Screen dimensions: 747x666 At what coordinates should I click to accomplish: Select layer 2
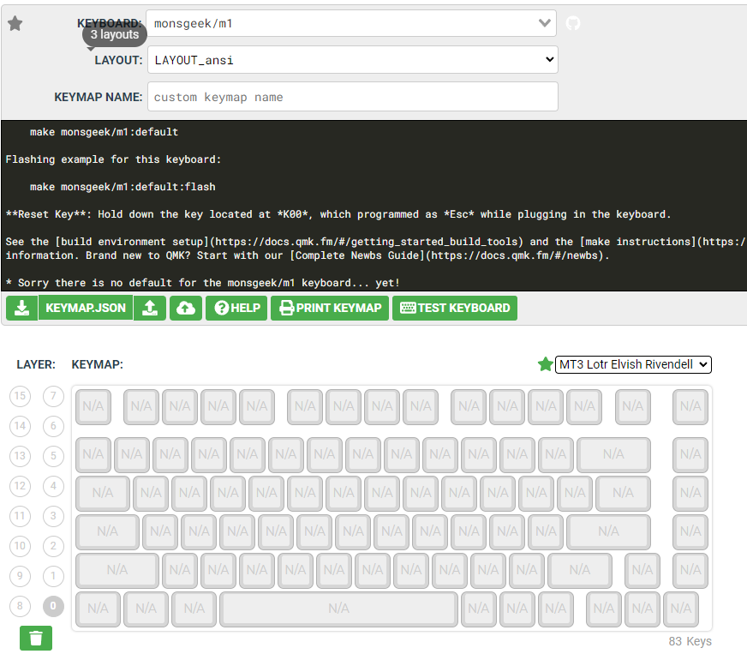pos(53,546)
